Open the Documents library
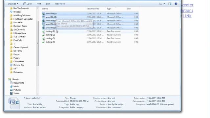Viewport: 210px width, 118px height. click(x=19, y=83)
